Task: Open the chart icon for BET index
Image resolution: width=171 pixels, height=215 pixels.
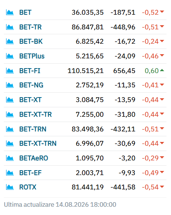Action: tap(10, 12)
